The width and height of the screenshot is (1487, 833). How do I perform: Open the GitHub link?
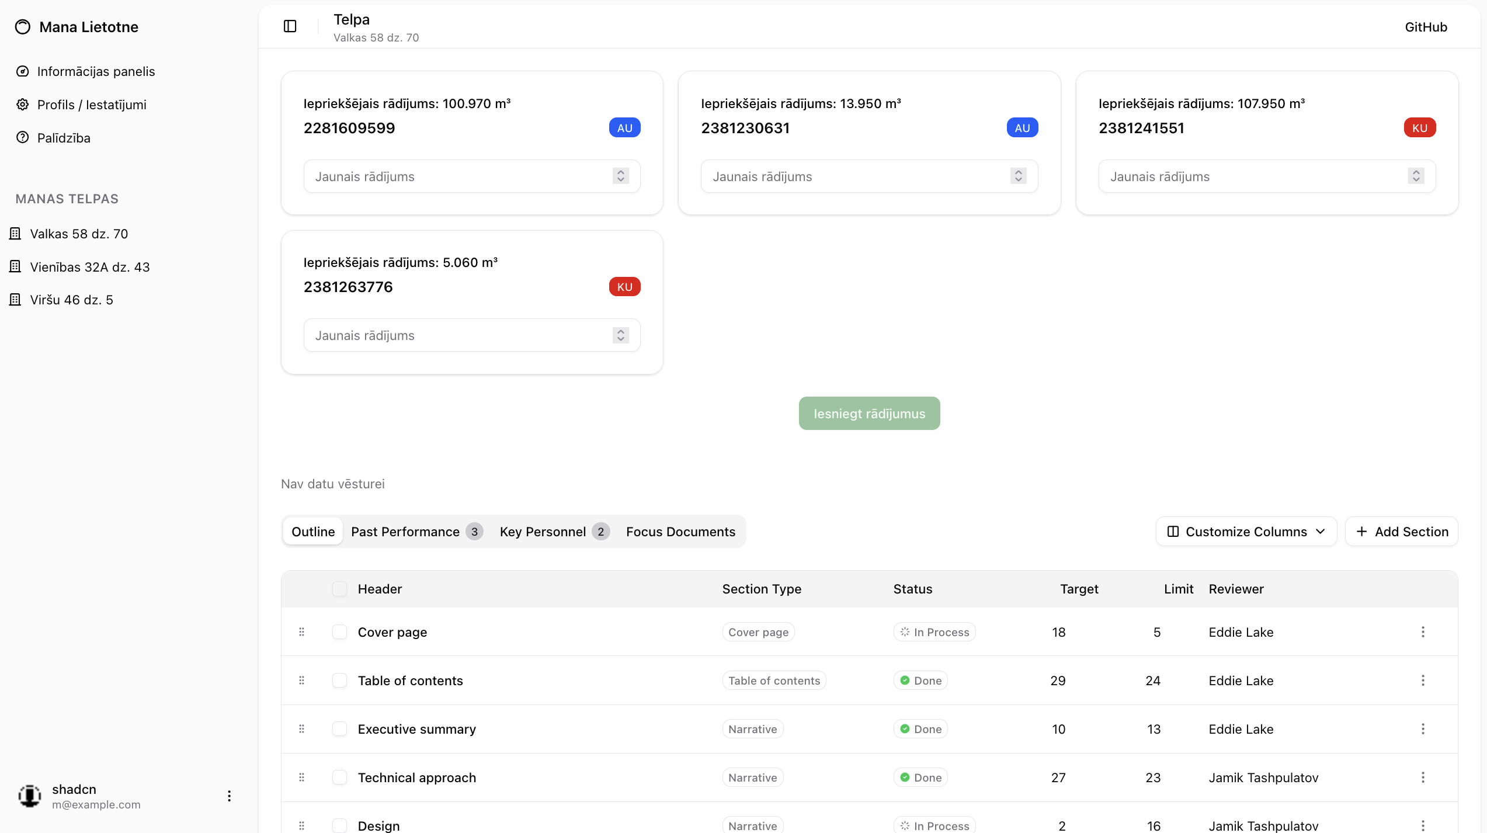1426,27
